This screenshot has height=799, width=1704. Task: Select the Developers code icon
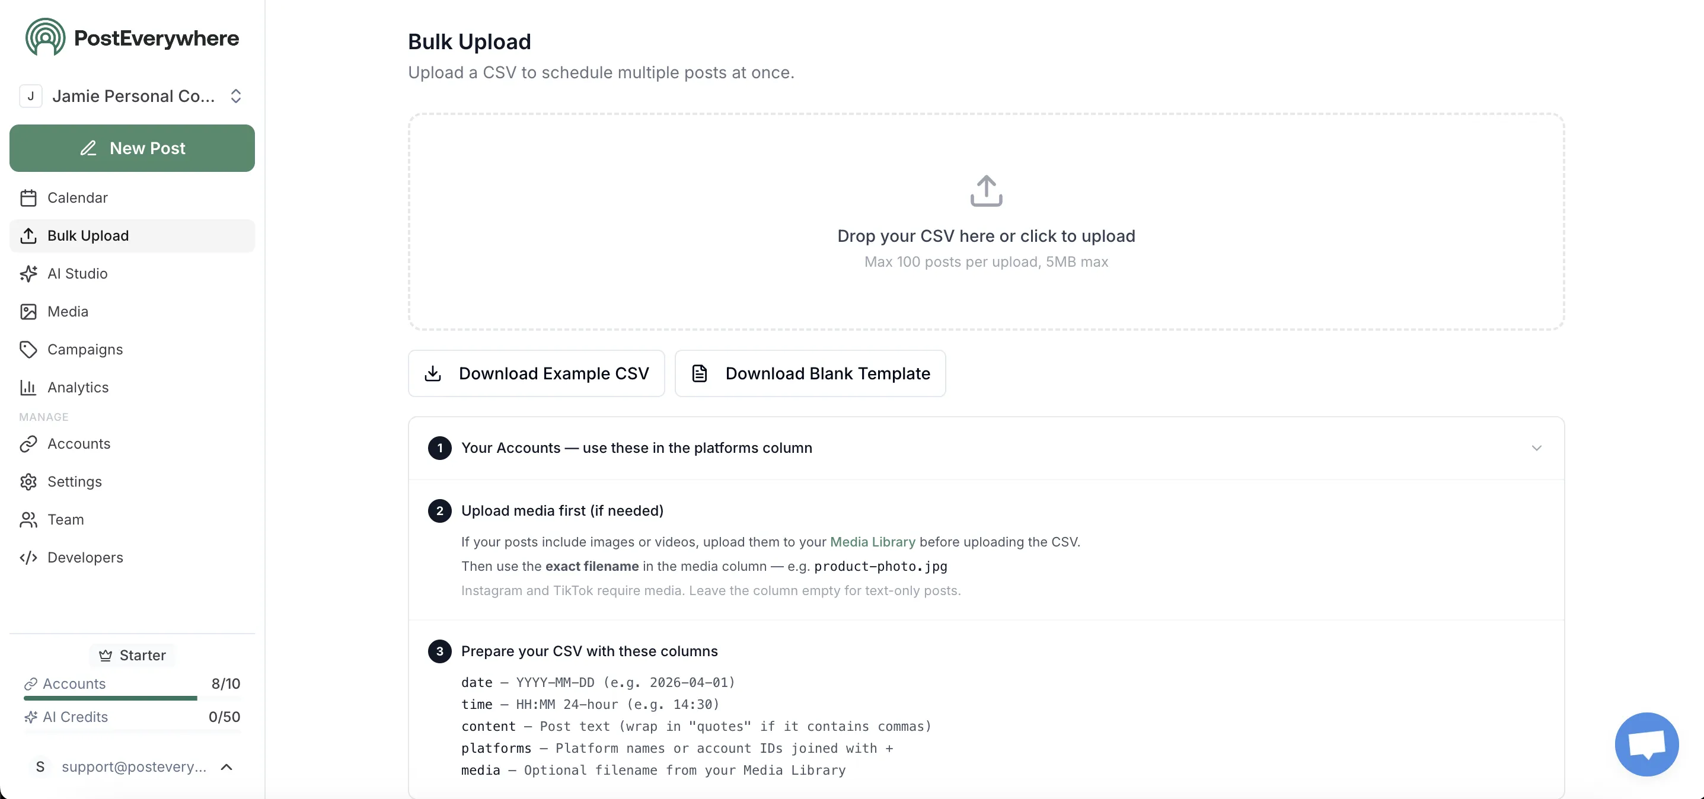click(28, 558)
